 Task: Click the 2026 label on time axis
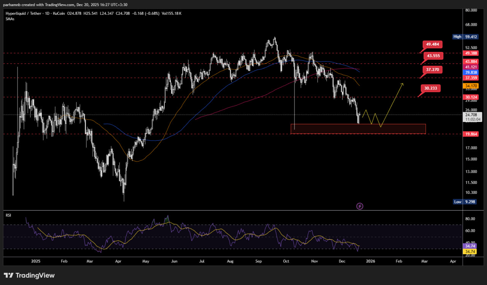(x=370, y=261)
